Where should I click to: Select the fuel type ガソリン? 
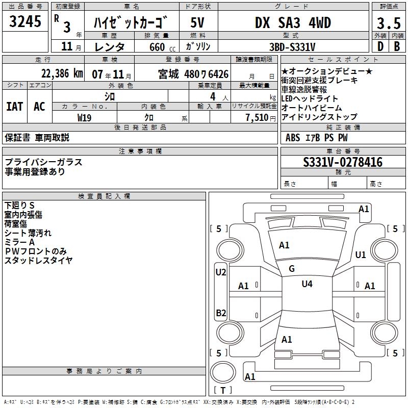198,46
